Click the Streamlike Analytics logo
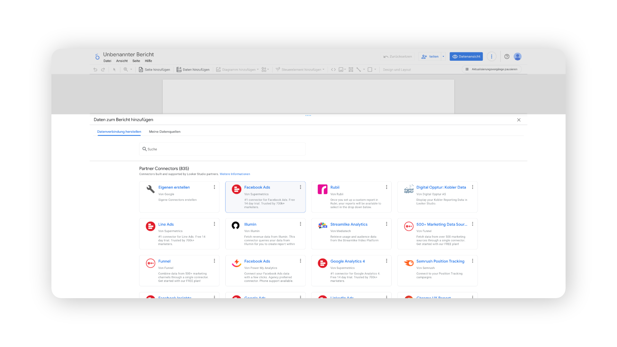The image size is (617, 347). click(x=322, y=226)
